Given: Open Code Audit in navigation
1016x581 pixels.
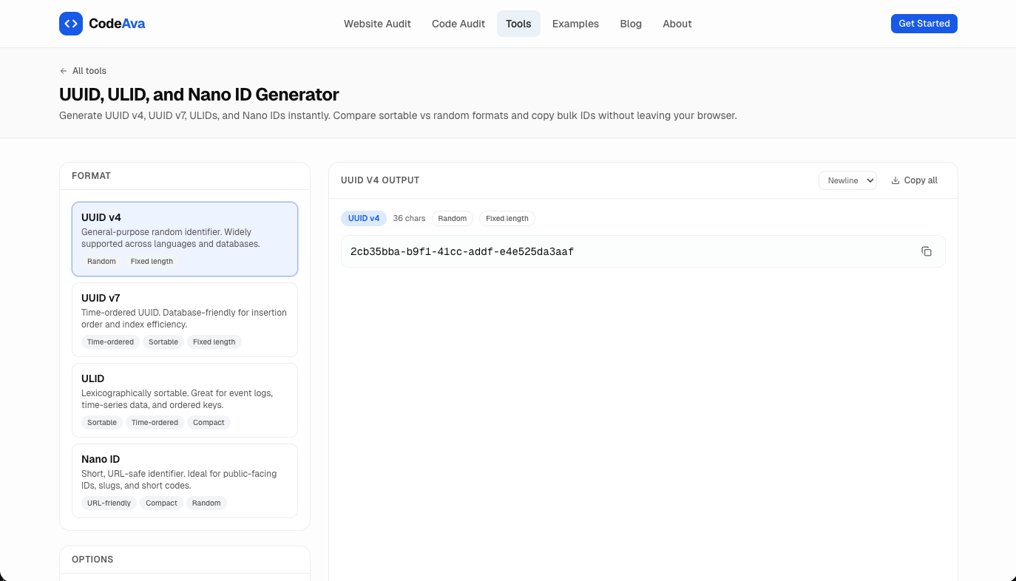Looking at the screenshot, I should coord(458,24).
